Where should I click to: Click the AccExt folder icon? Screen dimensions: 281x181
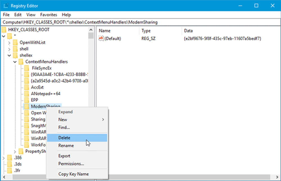pyautogui.click(x=27, y=87)
